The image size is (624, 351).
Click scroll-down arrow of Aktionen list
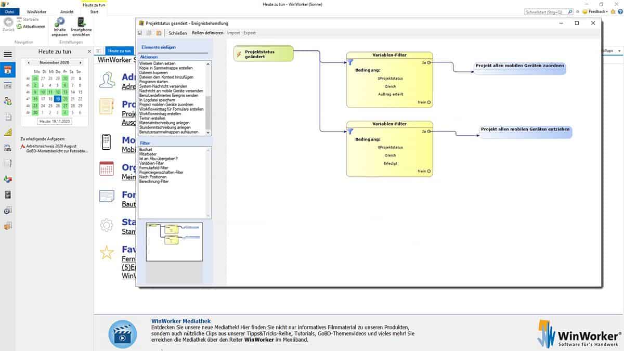(209, 133)
